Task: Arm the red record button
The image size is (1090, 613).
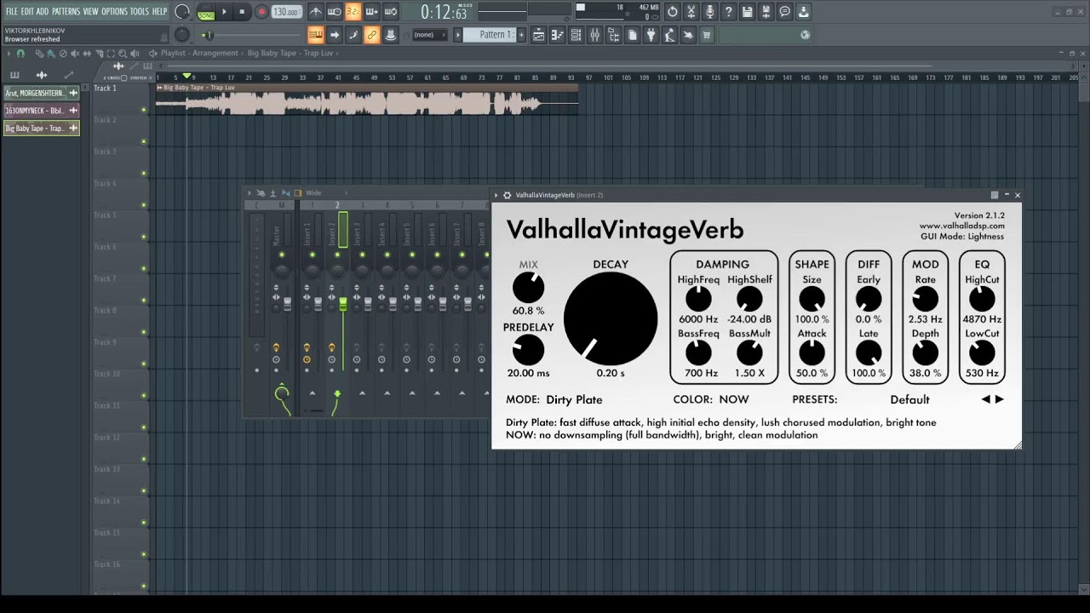Action: (261, 12)
